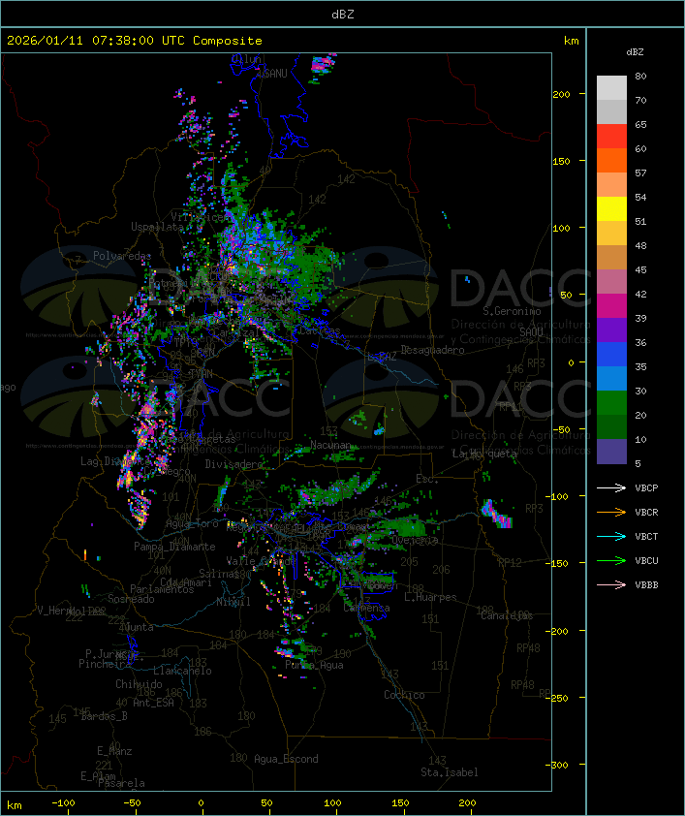The image size is (685, 816).
Task: Click the Divisadero place label
Action: pos(234,463)
